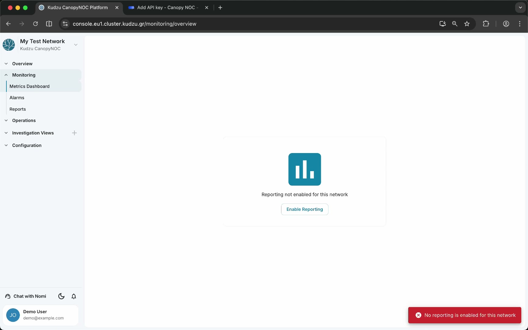This screenshot has width=528, height=330.
Task: Toggle the browser side panel icon
Action: (x=49, y=24)
